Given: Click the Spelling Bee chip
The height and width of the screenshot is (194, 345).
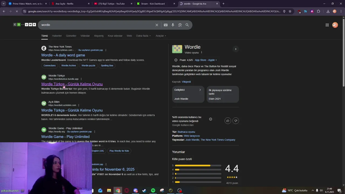Looking at the screenshot, I should point(107,65).
